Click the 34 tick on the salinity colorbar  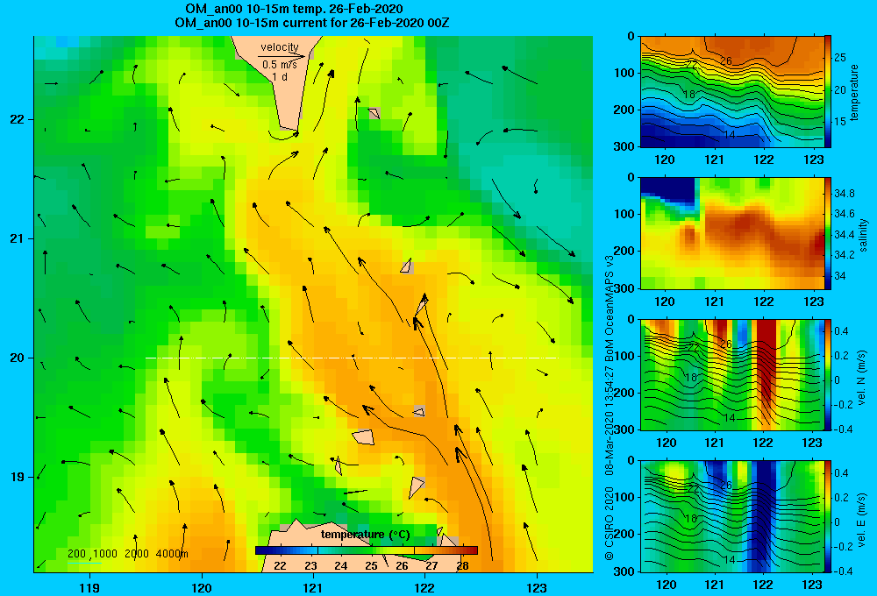click(840, 275)
